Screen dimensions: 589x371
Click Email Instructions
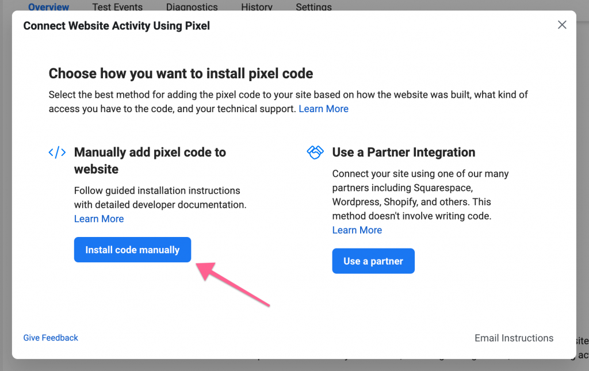coord(514,338)
